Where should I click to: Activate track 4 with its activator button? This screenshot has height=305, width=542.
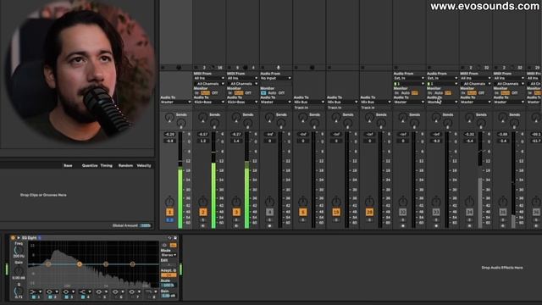tap(269, 212)
